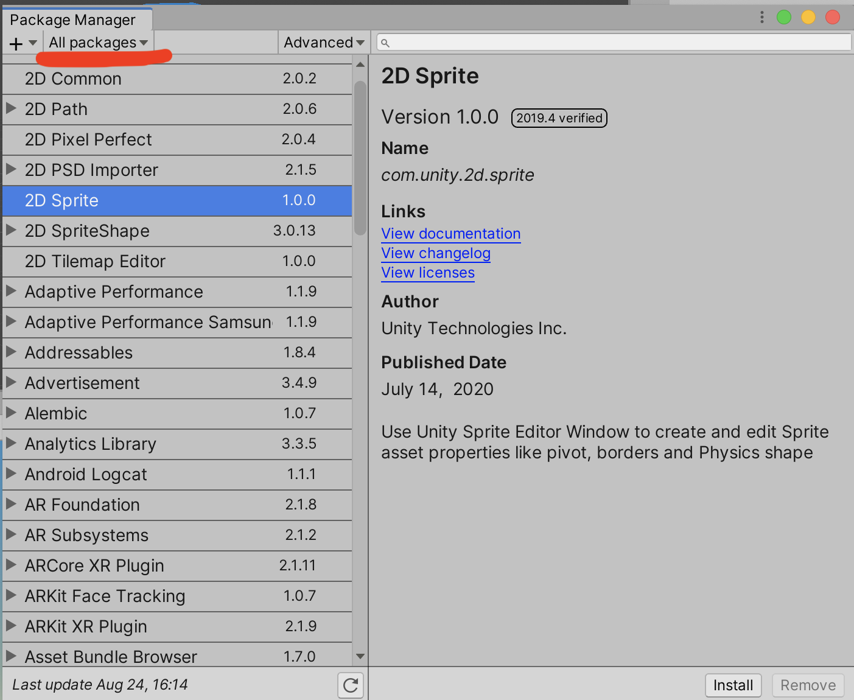This screenshot has width=854, height=700.
Task: Open the View changelog link
Action: pyautogui.click(x=436, y=253)
